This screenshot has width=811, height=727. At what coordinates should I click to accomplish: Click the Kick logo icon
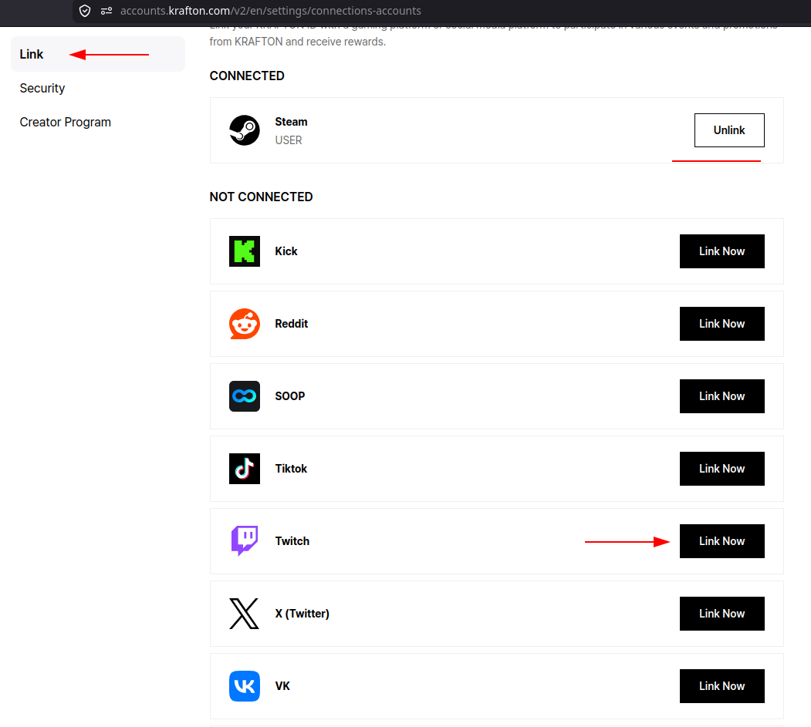click(x=245, y=251)
